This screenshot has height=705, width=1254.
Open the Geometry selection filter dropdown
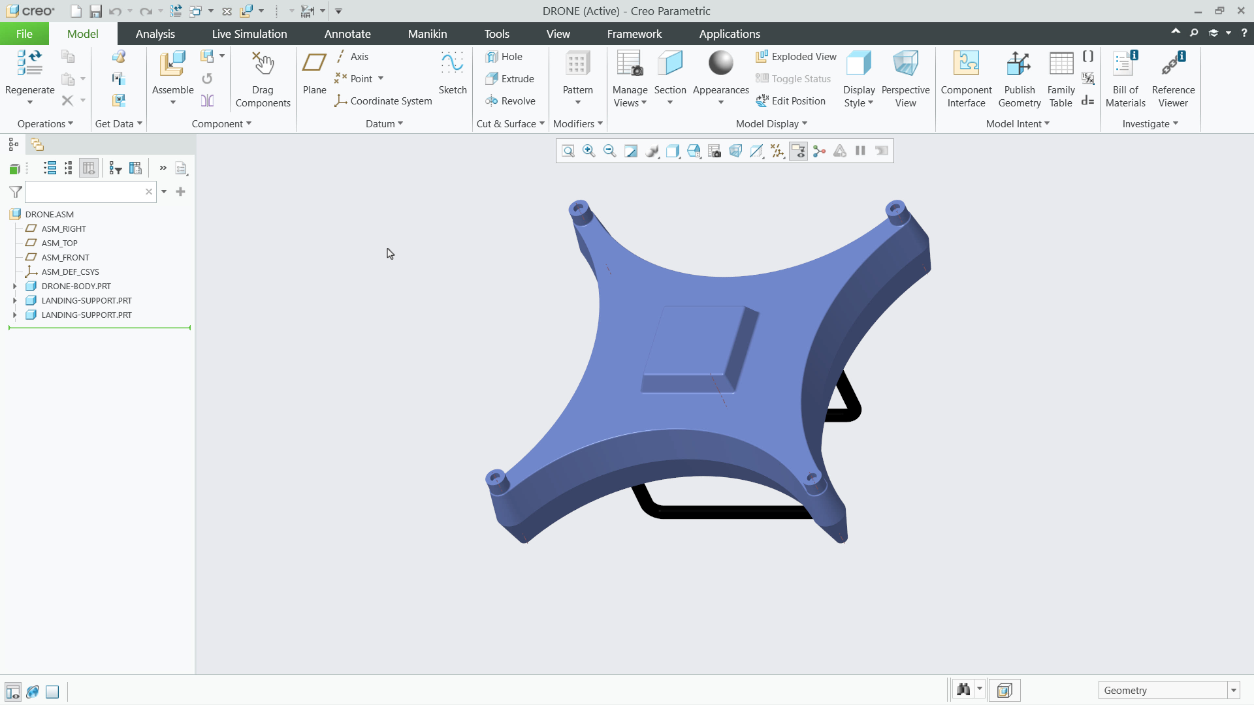coord(1234,691)
